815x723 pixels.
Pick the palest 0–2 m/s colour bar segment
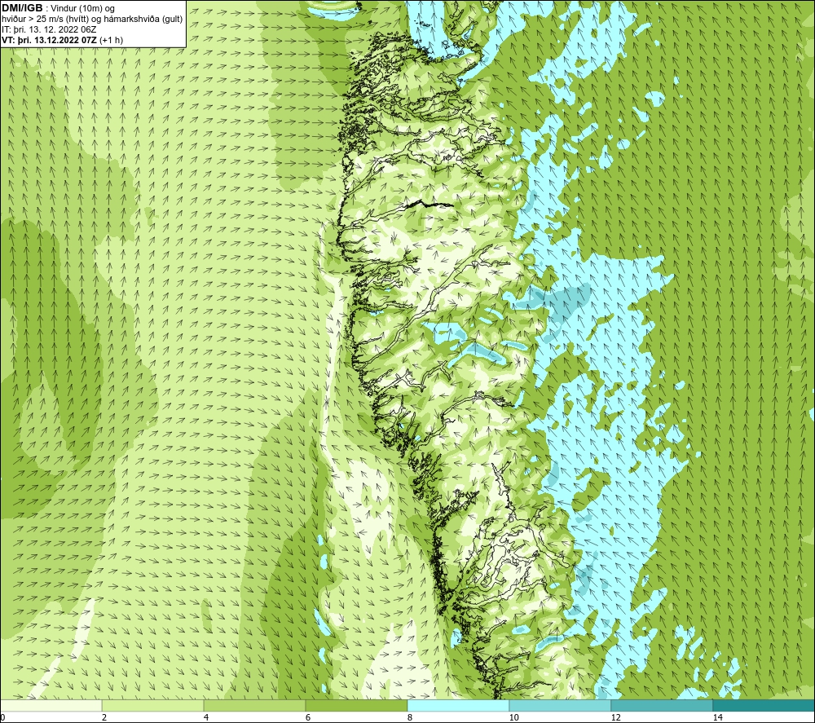pyautogui.click(x=51, y=705)
